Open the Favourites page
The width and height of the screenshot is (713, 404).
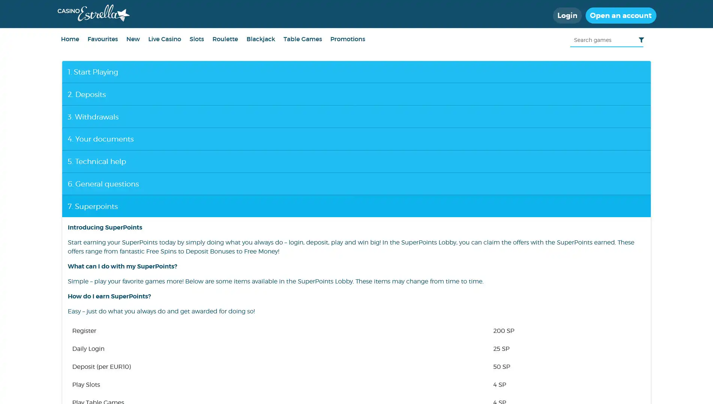pos(103,39)
